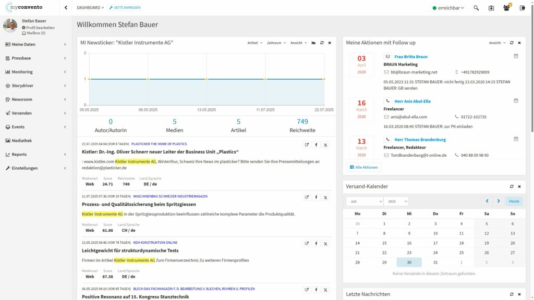
Task: Open the erreichbar status dropdown
Action: click(448, 8)
